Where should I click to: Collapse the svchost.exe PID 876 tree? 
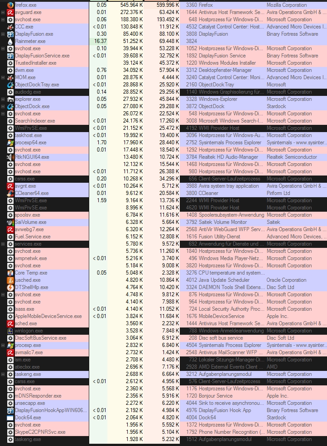[3, 294]
